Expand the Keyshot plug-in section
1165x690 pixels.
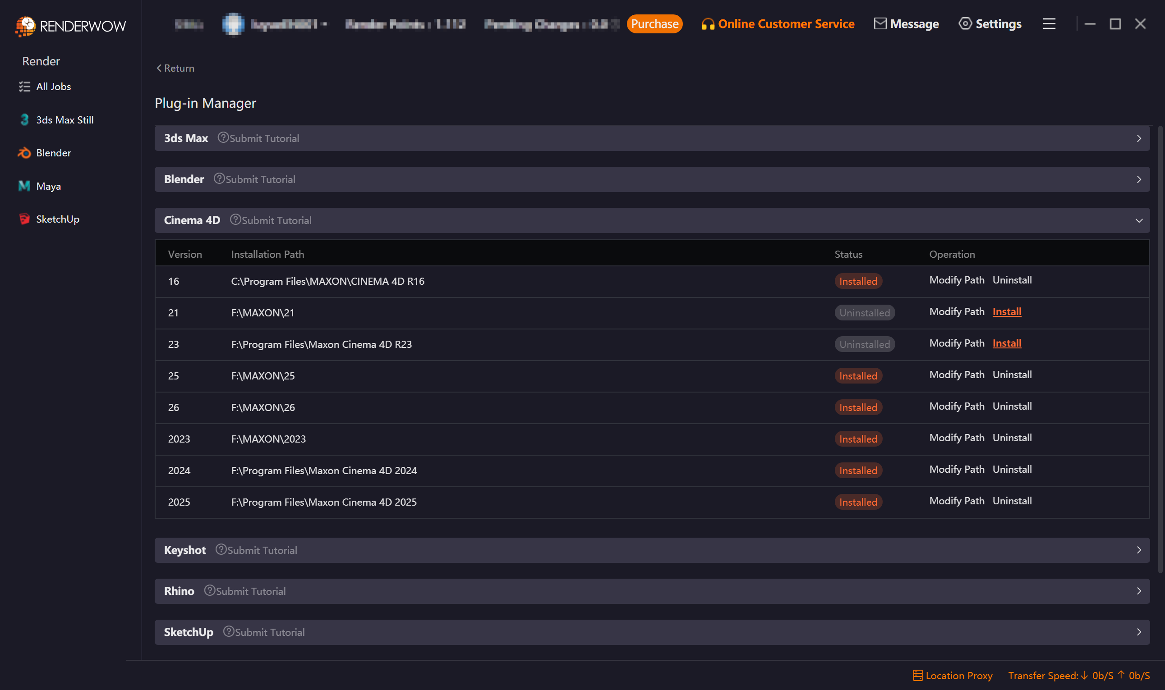[1139, 550]
